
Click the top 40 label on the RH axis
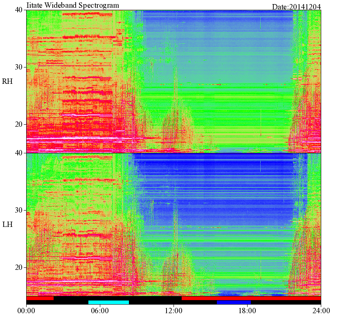(19, 10)
